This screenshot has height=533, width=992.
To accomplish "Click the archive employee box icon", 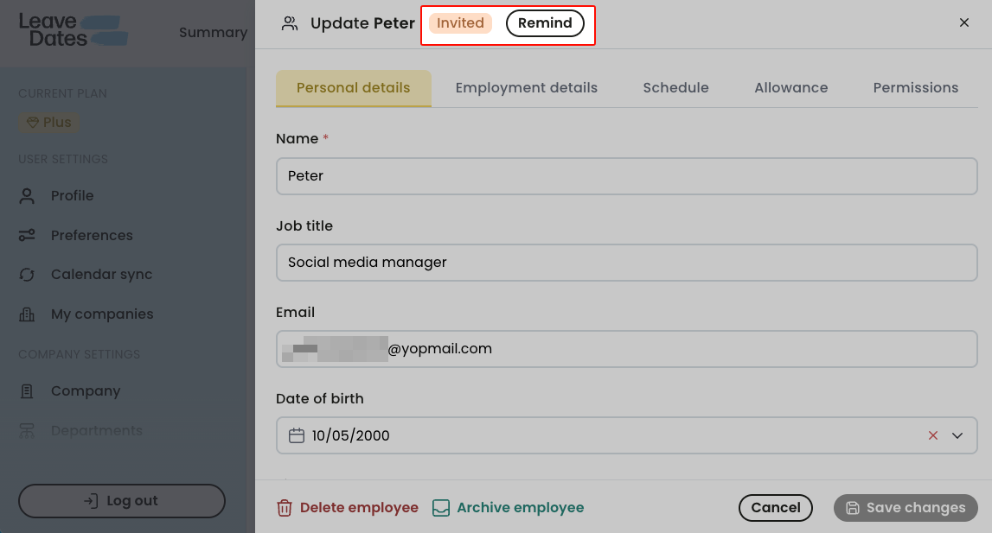I will tap(441, 508).
